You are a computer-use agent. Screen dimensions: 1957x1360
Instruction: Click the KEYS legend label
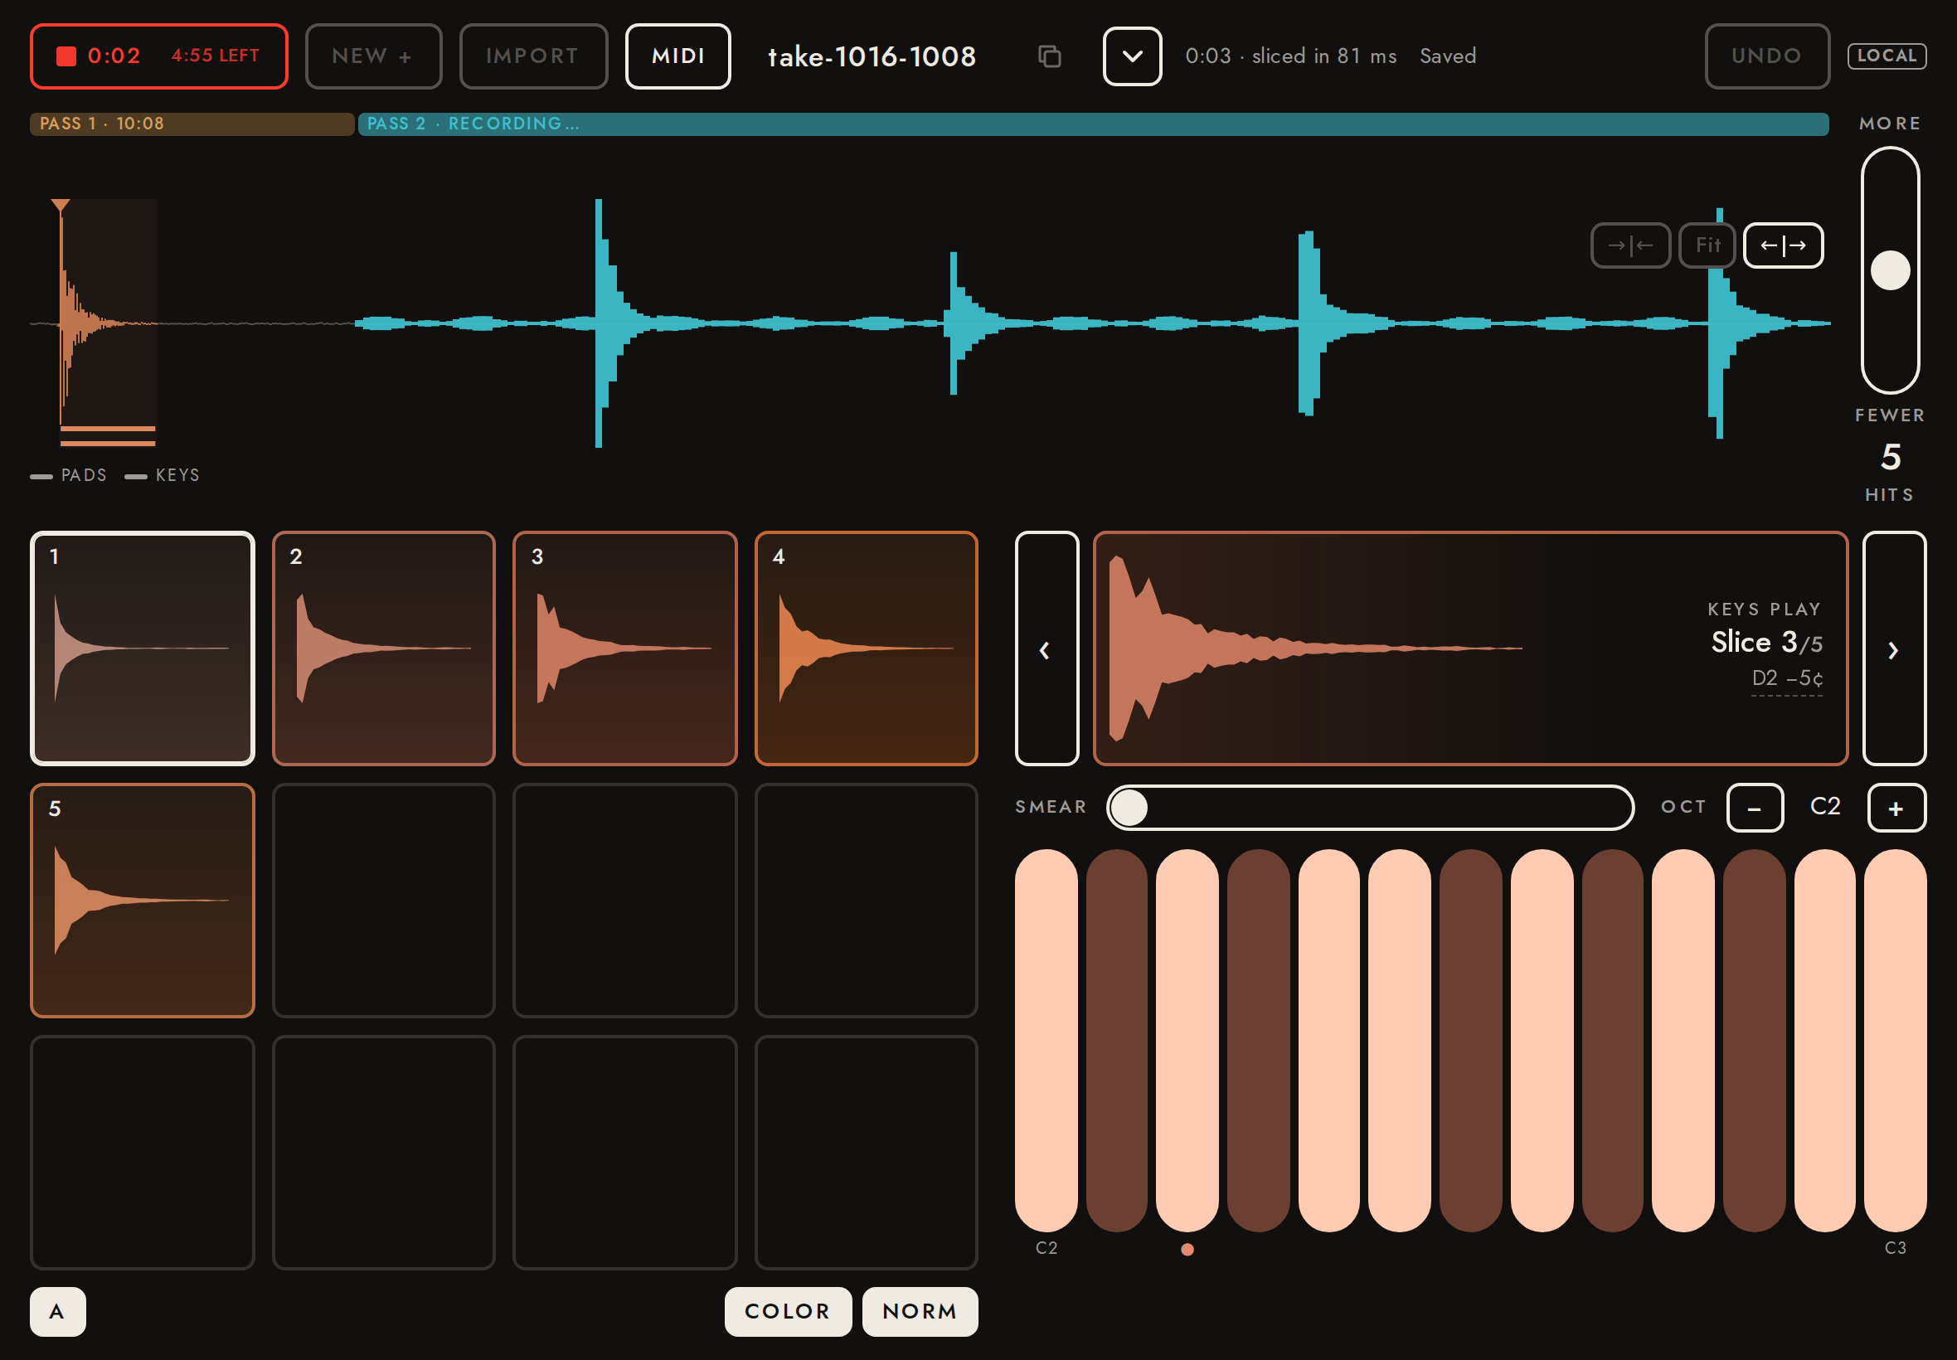[177, 474]
